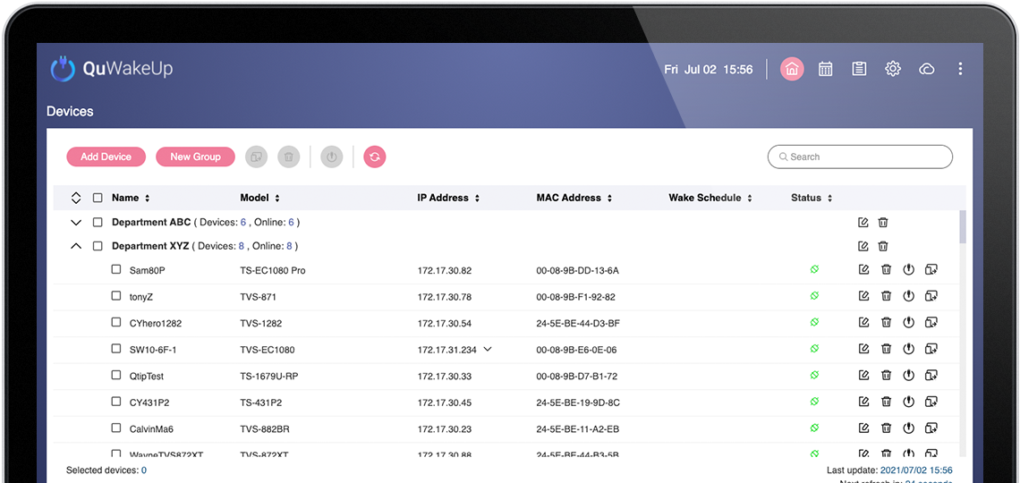The height and width of the screenshot is (483, 1020).
Task: Edit the tonyZ device entry
Action: [863, 296]
